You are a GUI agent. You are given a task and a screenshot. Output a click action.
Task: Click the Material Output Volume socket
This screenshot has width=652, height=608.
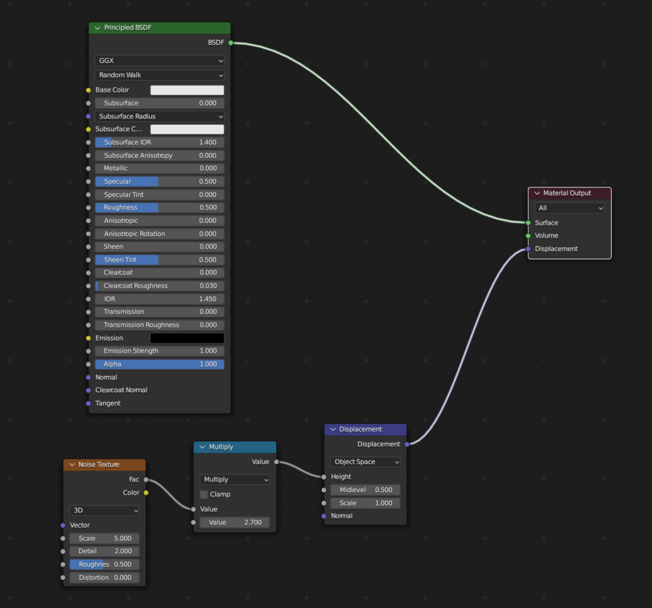coord(528,236)
